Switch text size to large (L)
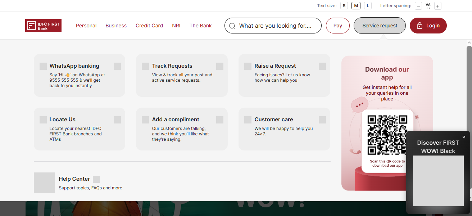Image resolution: width=472 pixels, height=216 pixels. pyautogui.click(x=368, y=6)
